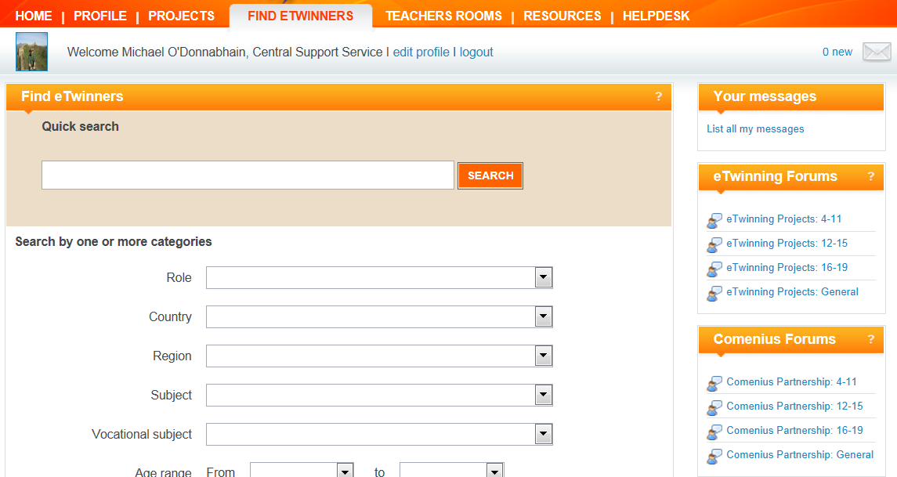The image size is (897, 477).
Task: Open the 0 new messages link
Action: [x=837, y=52]
